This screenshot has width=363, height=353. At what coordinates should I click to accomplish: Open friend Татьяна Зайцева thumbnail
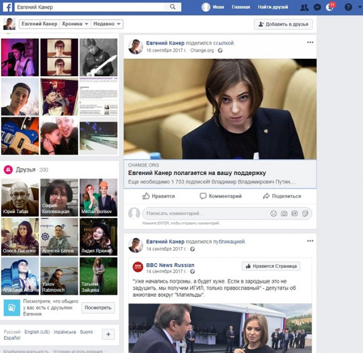(x=98, y=276)
